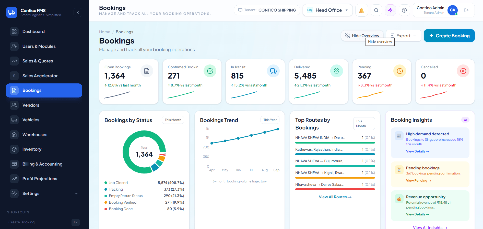This screenshot has width=483, height=229.
Task: Click the donut chart total 1,364
Action: [144, 154]
